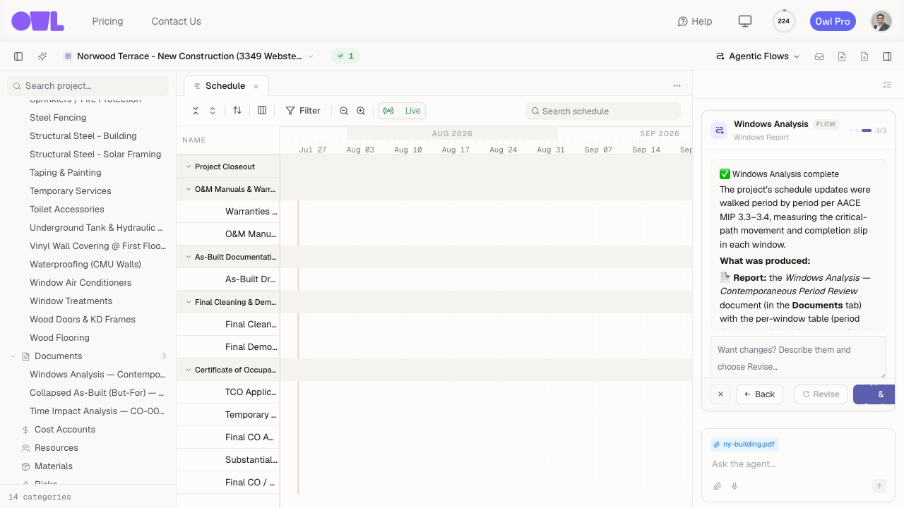Toggle the right sidebar panel icon
The width and height of the screenshot is (904, 508).
click(x=887, y=56)
